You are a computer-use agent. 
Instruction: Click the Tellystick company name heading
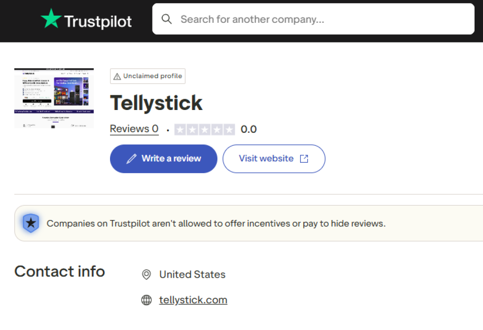tap(156, 103)
